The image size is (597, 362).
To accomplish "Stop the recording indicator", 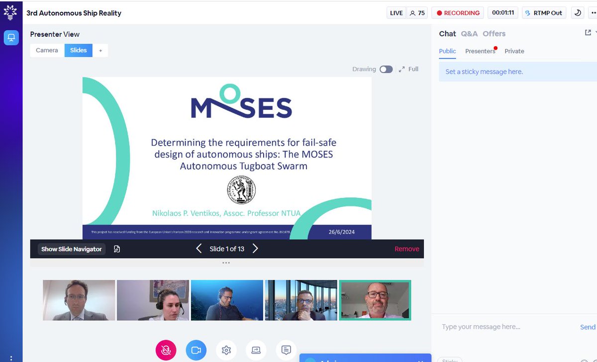I will click(x=457, y=12).
